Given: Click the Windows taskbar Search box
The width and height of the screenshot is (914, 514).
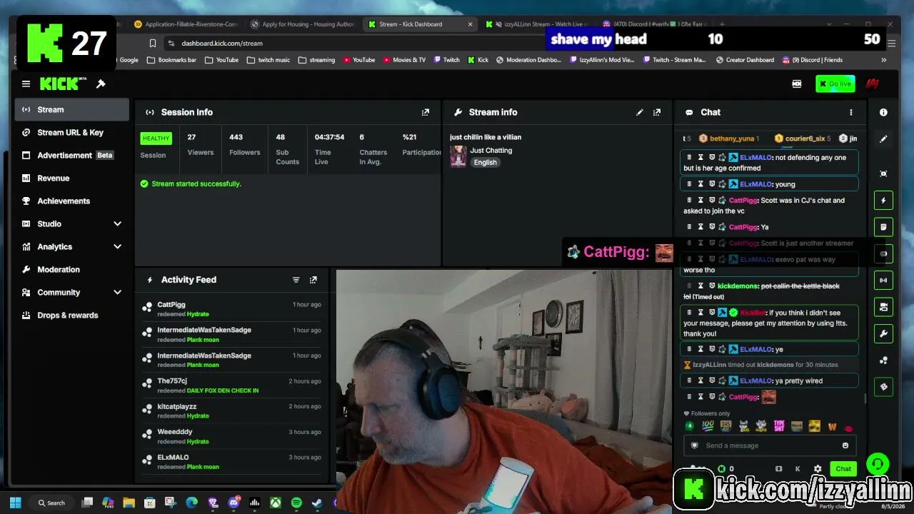Looking at the screenshot, I should [51, 503].
